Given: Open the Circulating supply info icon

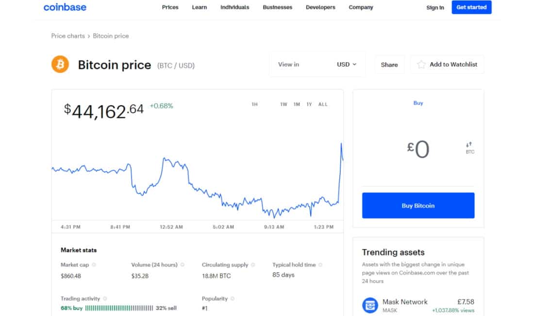Looking at the screenshot, I should click(253, 264).
